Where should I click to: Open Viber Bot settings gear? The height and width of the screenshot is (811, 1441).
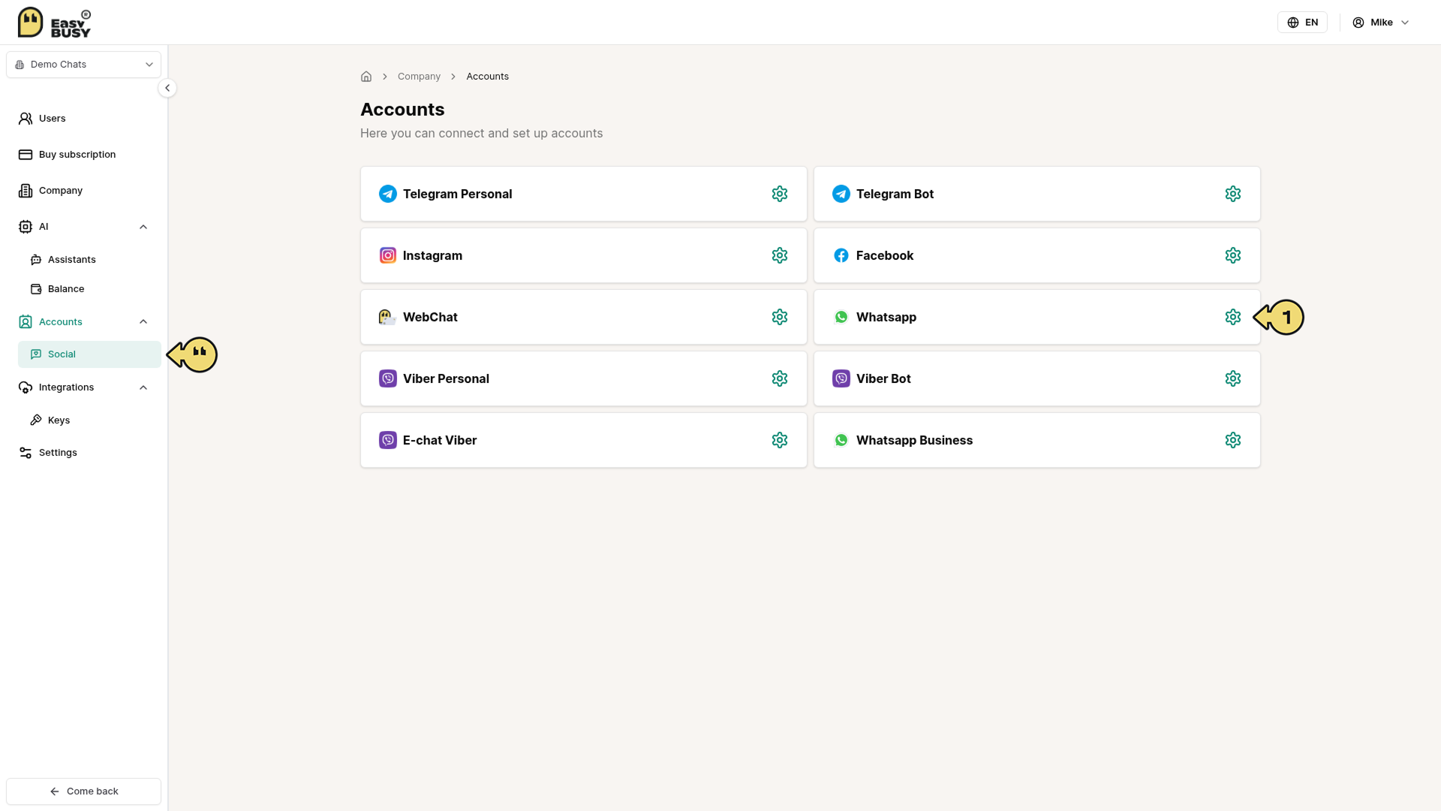(x=1233, y=378)
